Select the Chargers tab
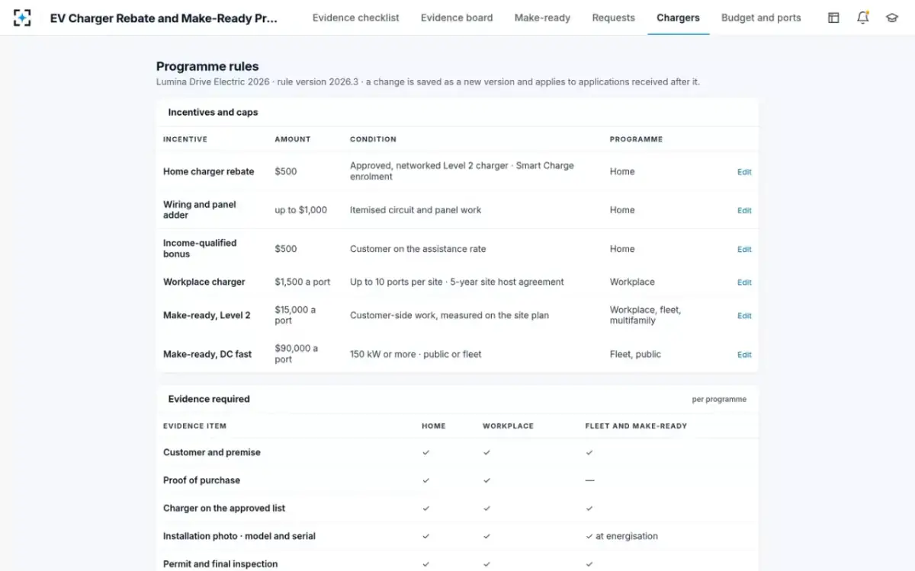915x571 pixels. [678, 18]
